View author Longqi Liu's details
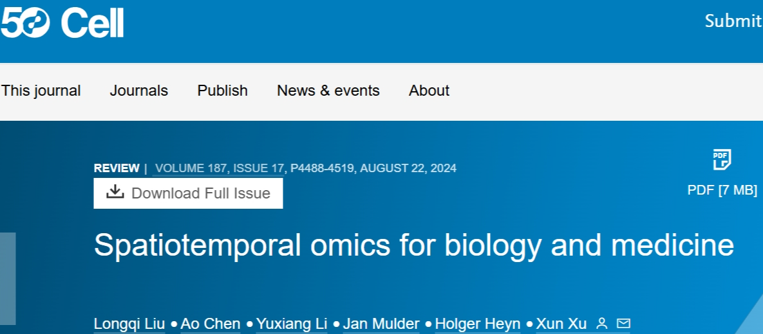The image size is (763, 334). point(129,324)
